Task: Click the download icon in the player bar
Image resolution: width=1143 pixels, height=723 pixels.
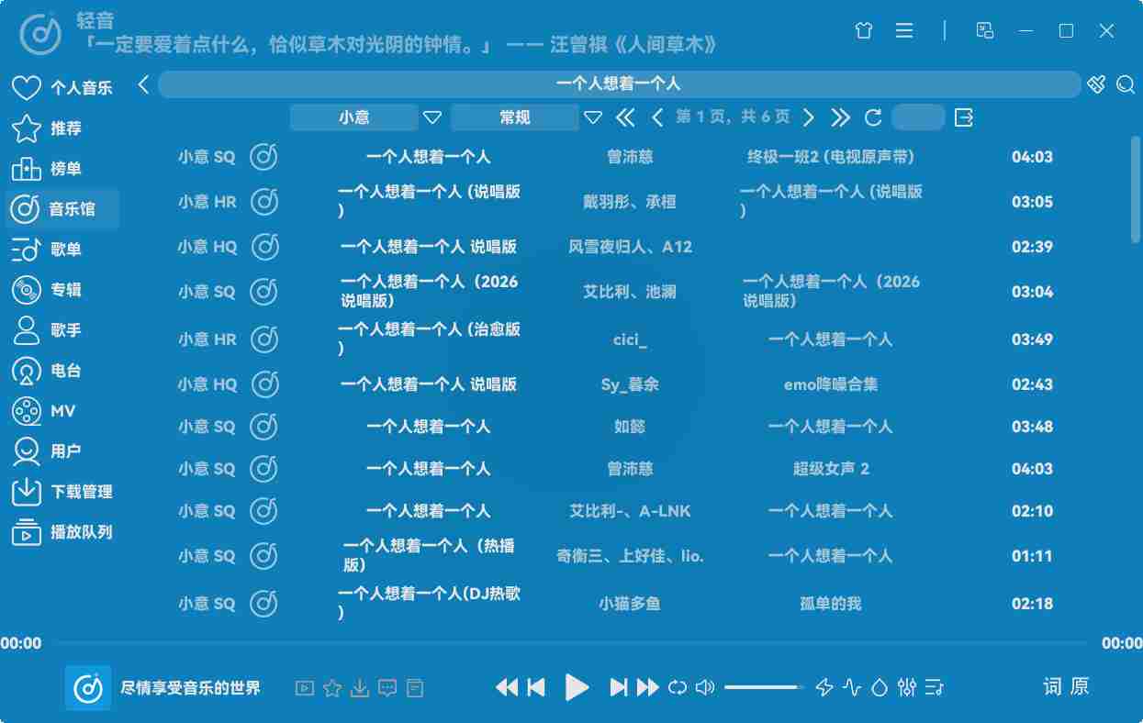Action: pyautogui.click(x=359, y=686)
